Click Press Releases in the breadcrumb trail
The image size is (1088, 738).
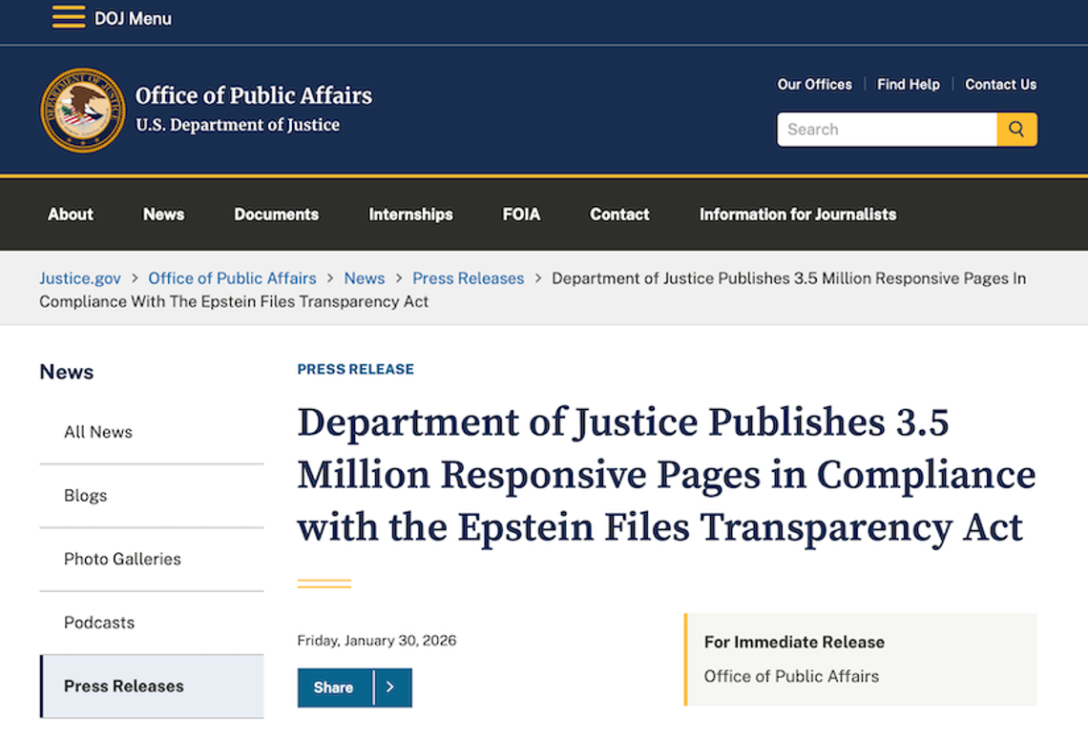[468, 278]
